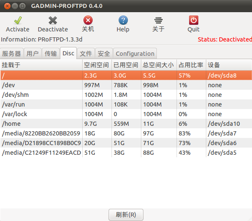The height and width of the screenshot is (221, 252).
Task: Switch to the 安全 tab
Action: pyautogui.click(x=104, y=54)
